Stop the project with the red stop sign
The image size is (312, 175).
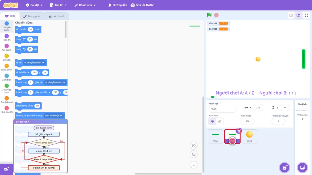(216, 15)
